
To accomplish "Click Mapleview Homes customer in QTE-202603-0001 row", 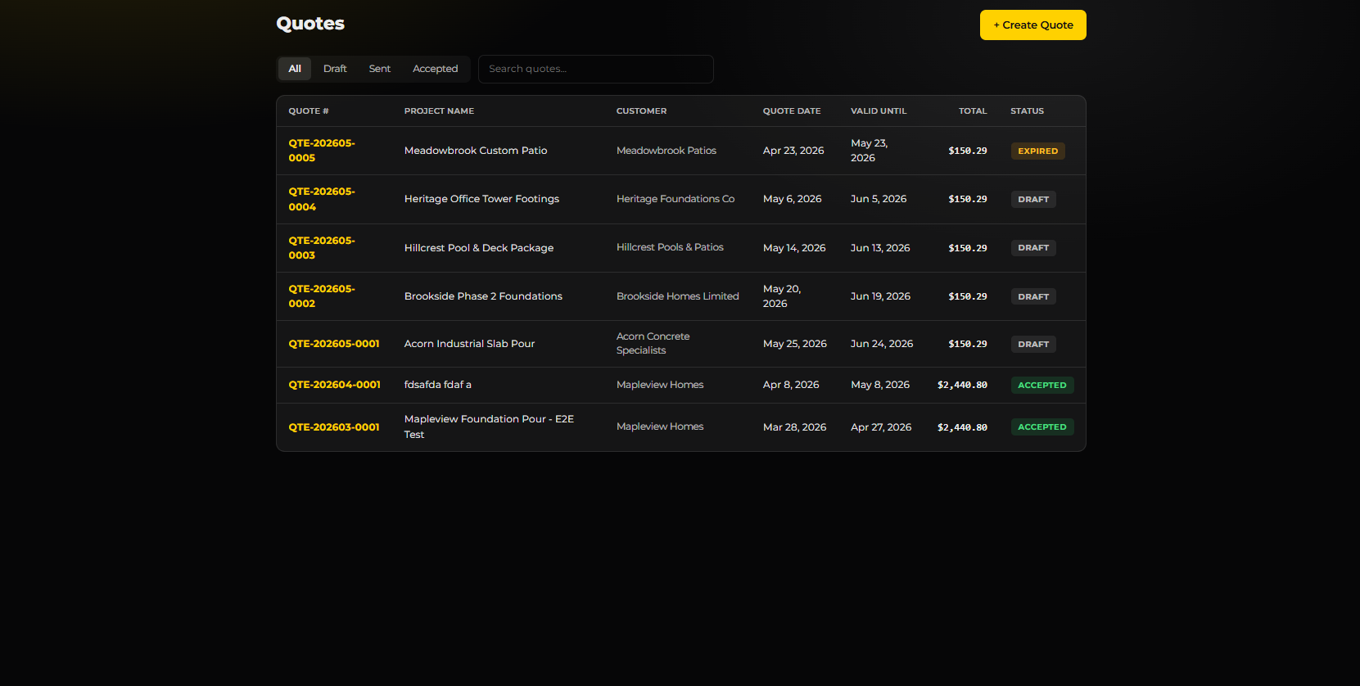I will (660, 426).
